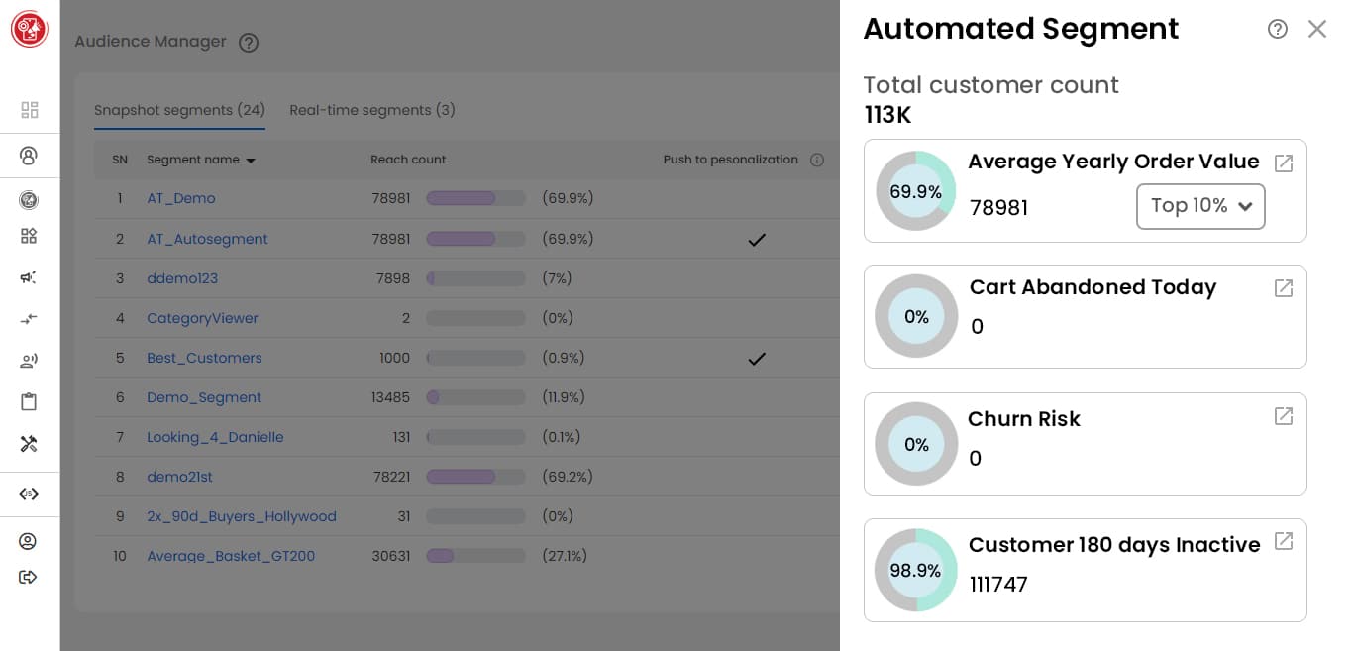
Task: Open the hammer-and-wrench tools sidebar icon
Action: coord(29,443)
